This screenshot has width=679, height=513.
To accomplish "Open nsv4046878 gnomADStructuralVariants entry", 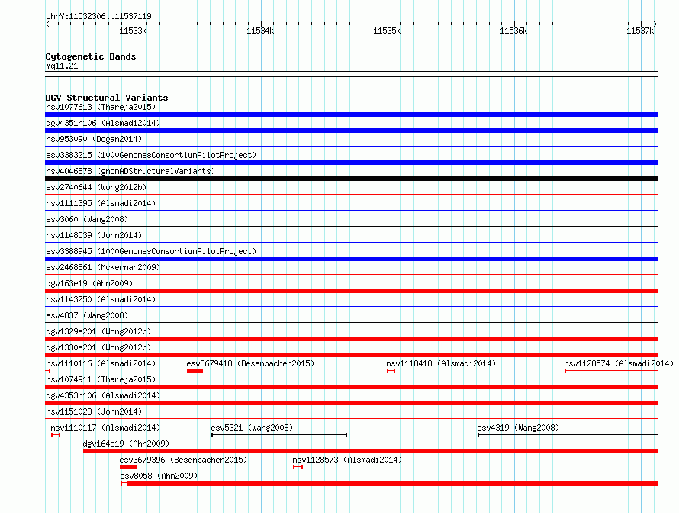I will point(130,171).
